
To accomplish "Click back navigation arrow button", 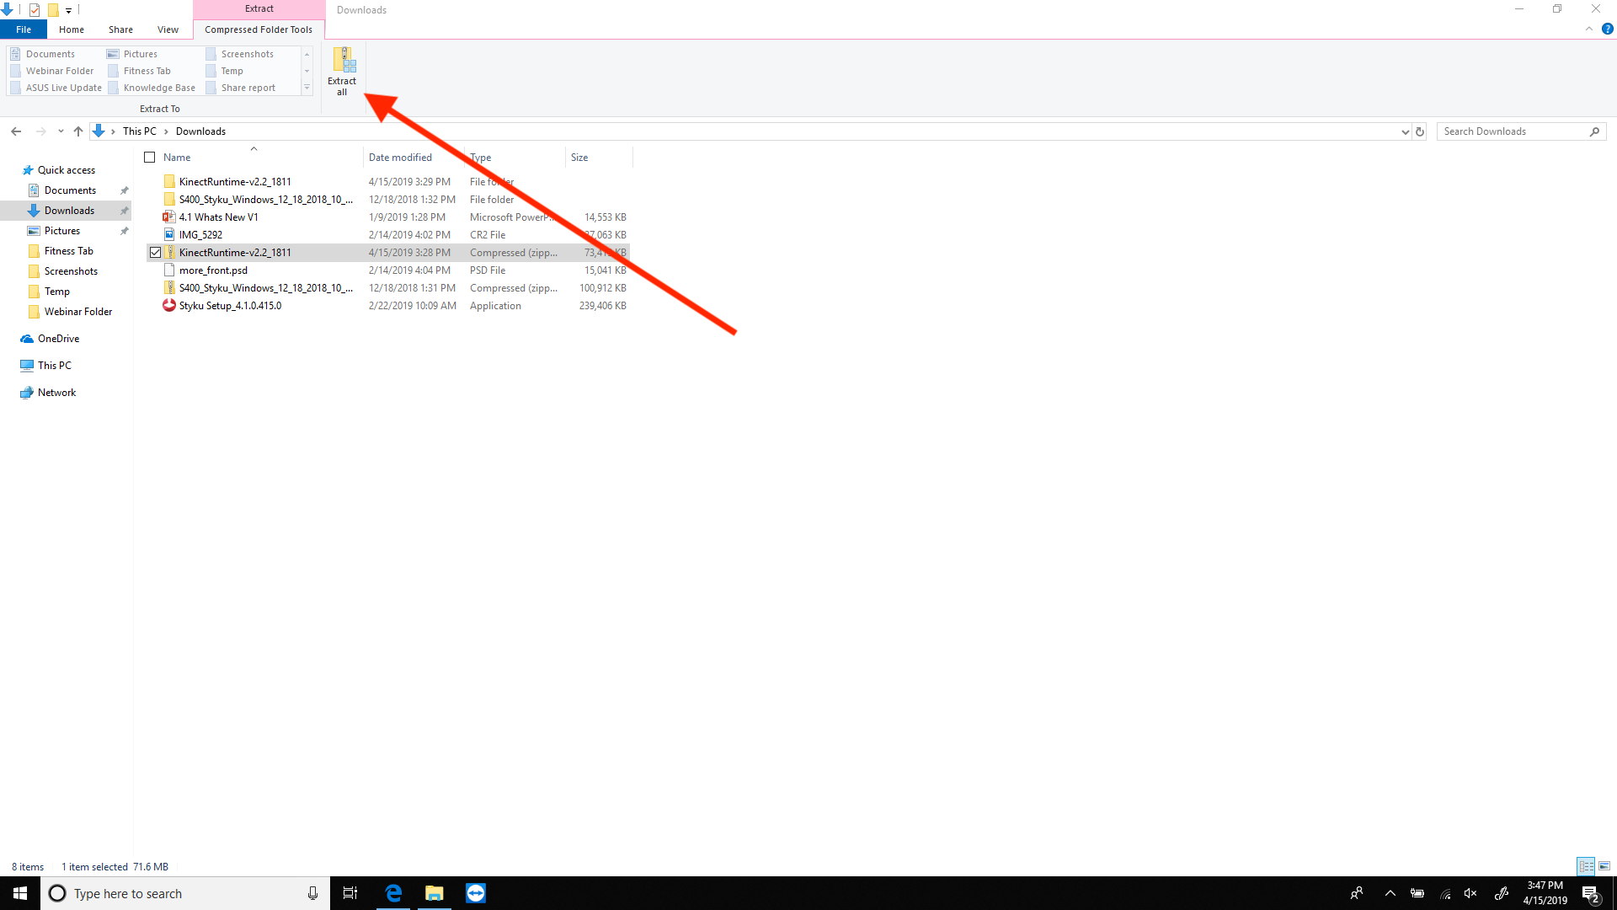I will pos(15,131).
